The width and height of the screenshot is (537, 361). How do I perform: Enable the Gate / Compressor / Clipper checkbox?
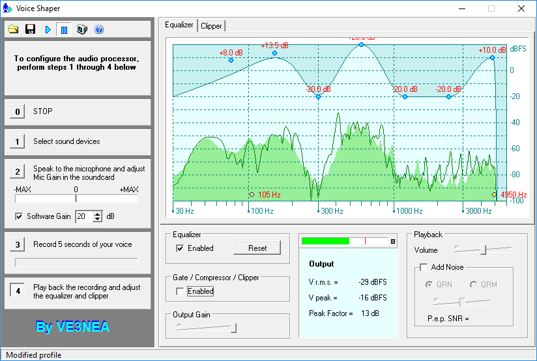[180, 291]
